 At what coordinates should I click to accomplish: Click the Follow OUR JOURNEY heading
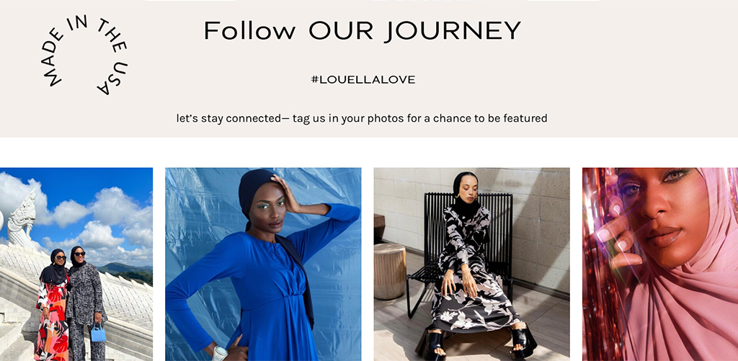tap(363, 30)
